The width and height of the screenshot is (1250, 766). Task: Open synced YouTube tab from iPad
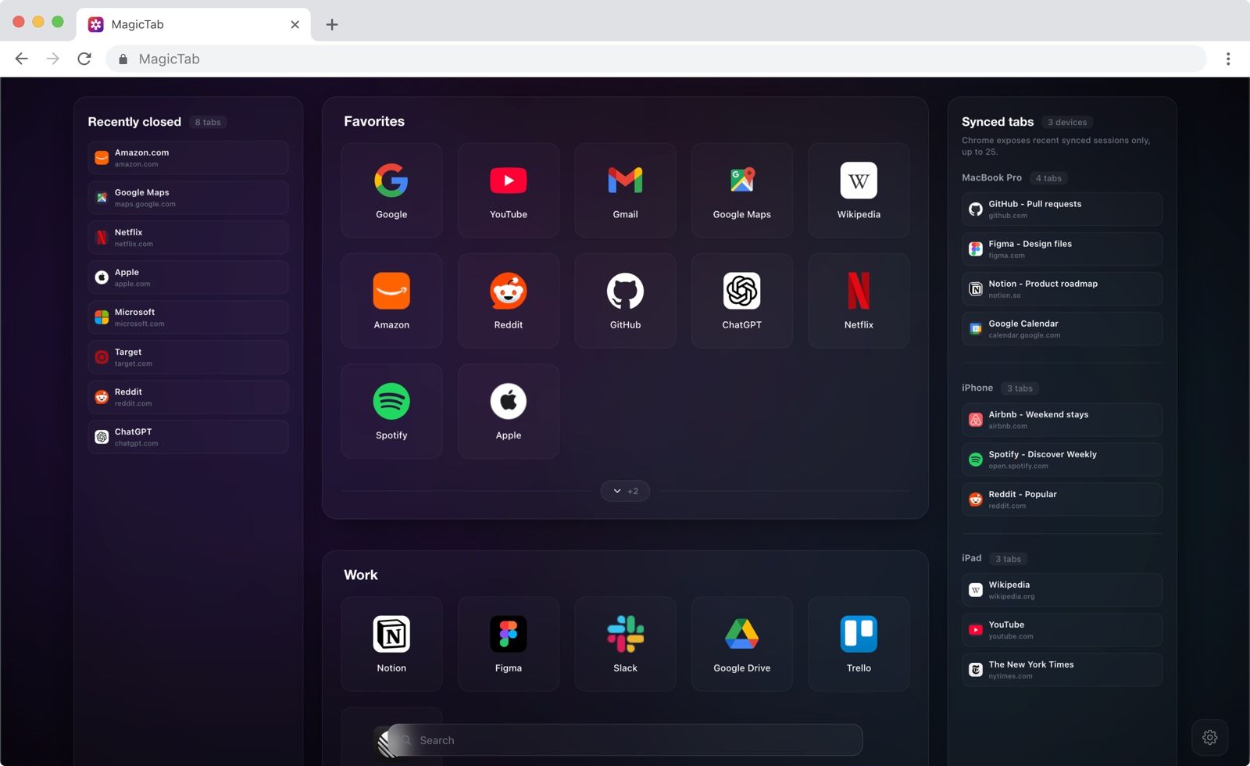1062,630
